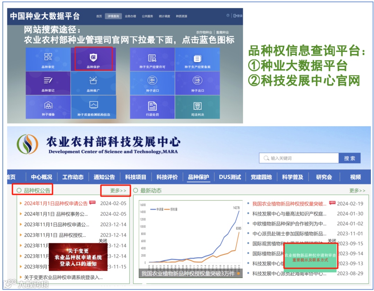Open the 工作动态 menu item

[x=73, y=177]
